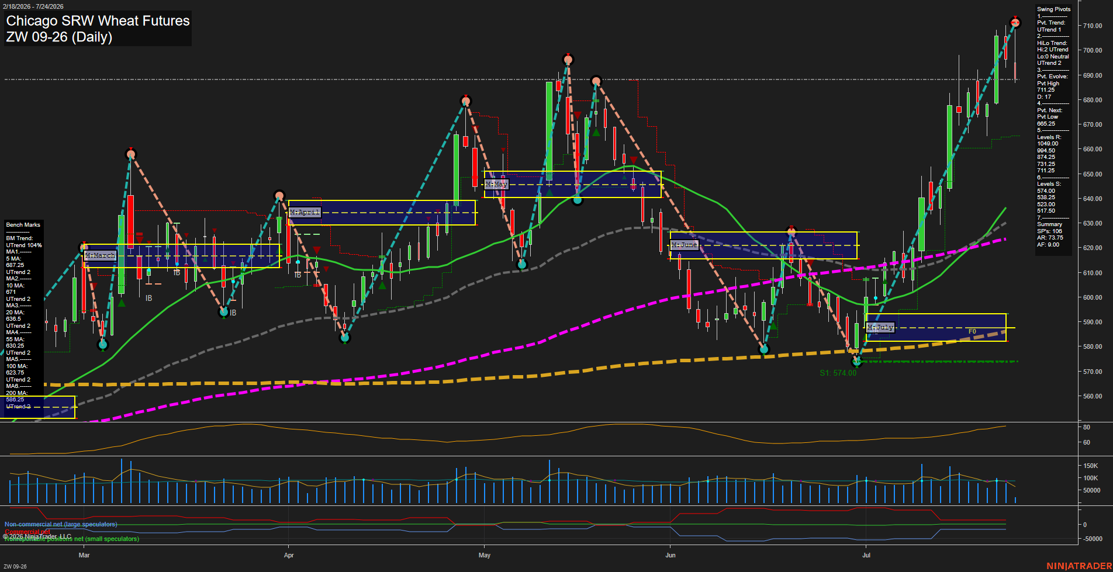Image resolution: width=1113 pixels, height=572 pixels.
Task: Select the M:March monthly range label
Action: [100, 256]
